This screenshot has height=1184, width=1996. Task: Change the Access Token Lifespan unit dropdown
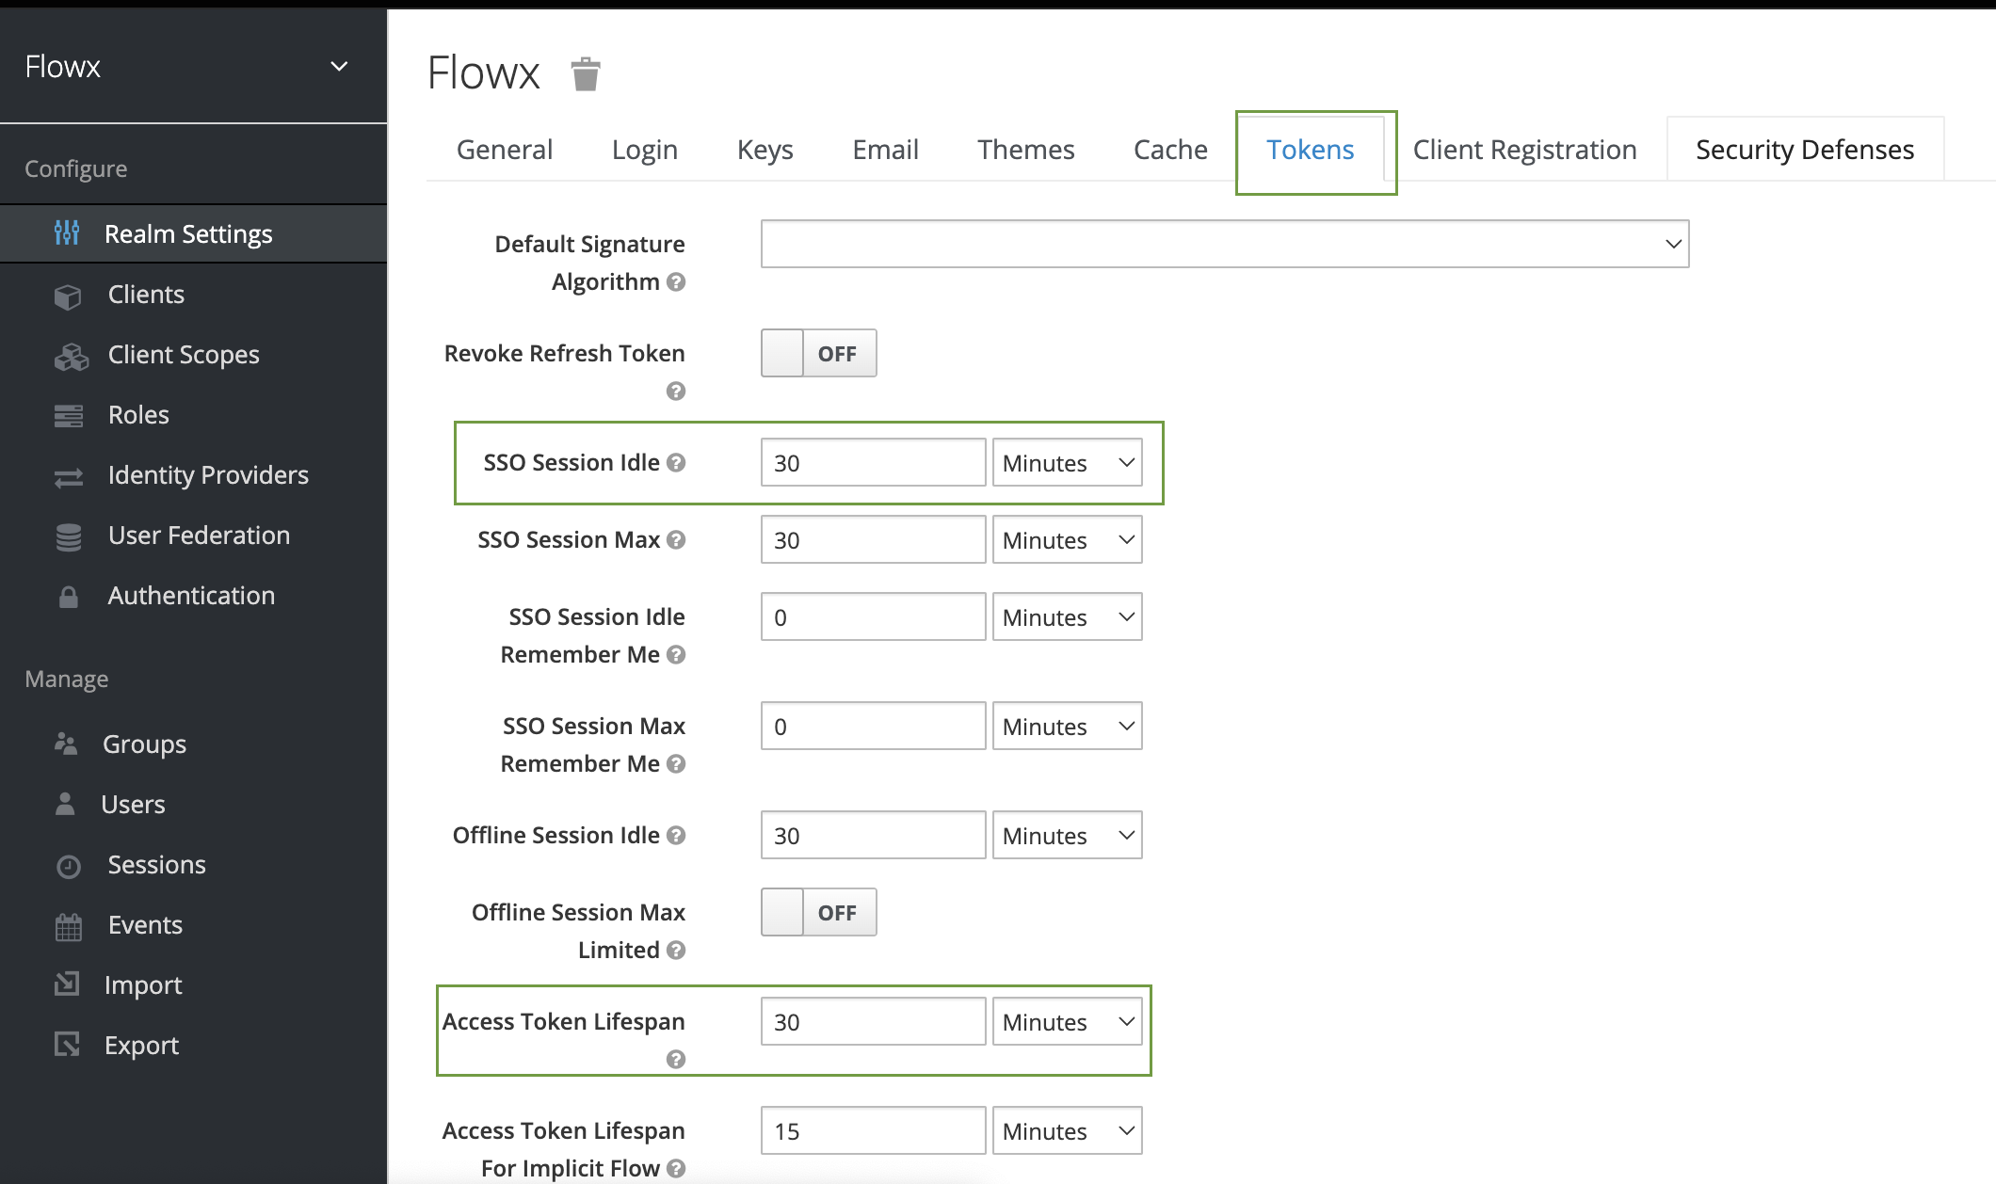coord(1067,1022)
